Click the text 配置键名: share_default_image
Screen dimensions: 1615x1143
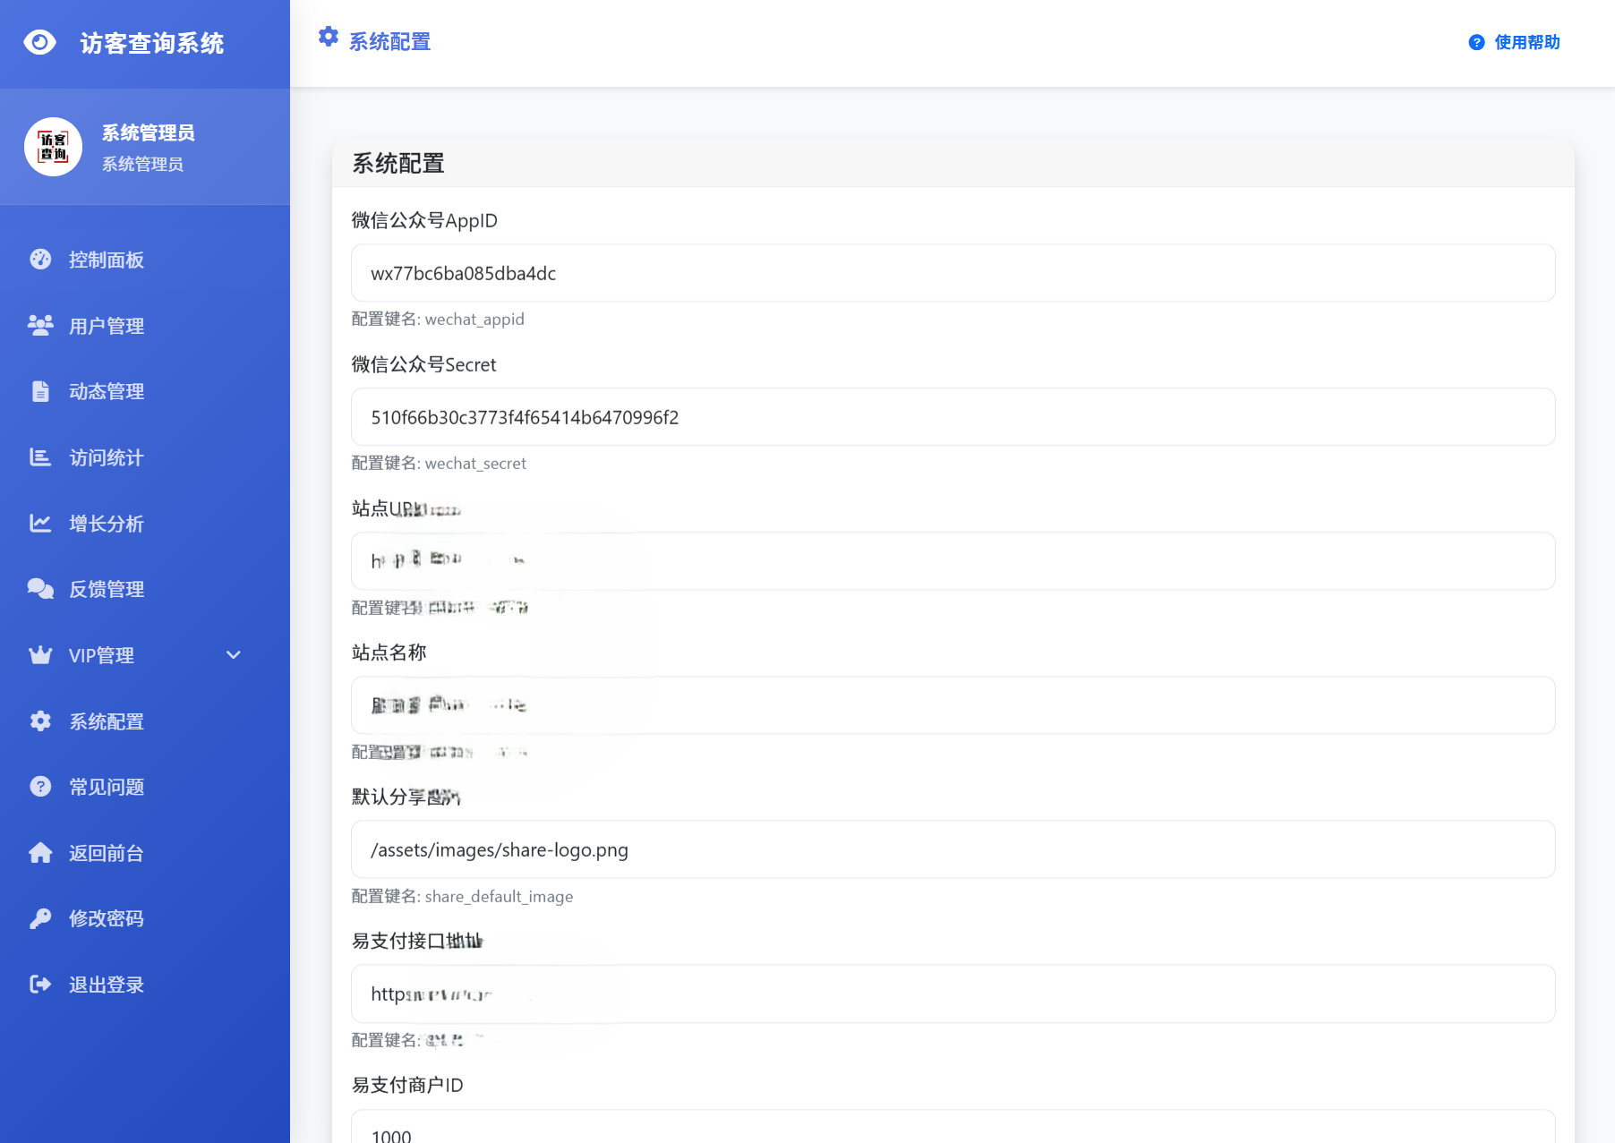[462, 897]
